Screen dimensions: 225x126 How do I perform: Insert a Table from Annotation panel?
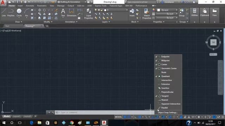click(79, 18)
